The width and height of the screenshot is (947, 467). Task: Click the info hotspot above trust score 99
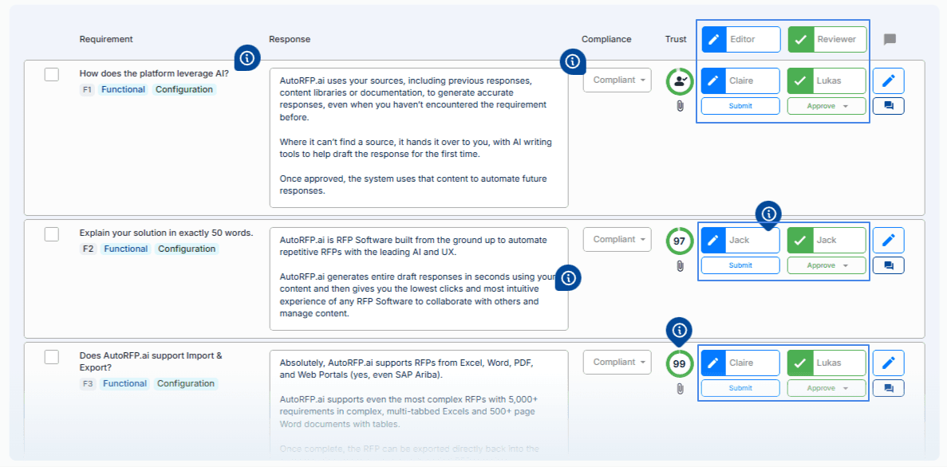[x=680, y=330]
